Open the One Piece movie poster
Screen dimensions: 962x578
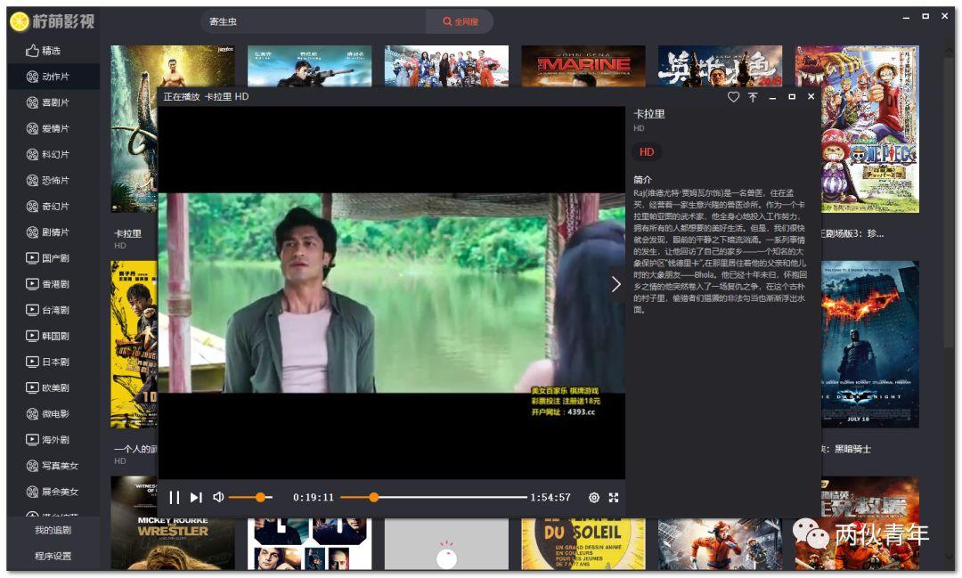pyautogui.click(x=870, y=129)
